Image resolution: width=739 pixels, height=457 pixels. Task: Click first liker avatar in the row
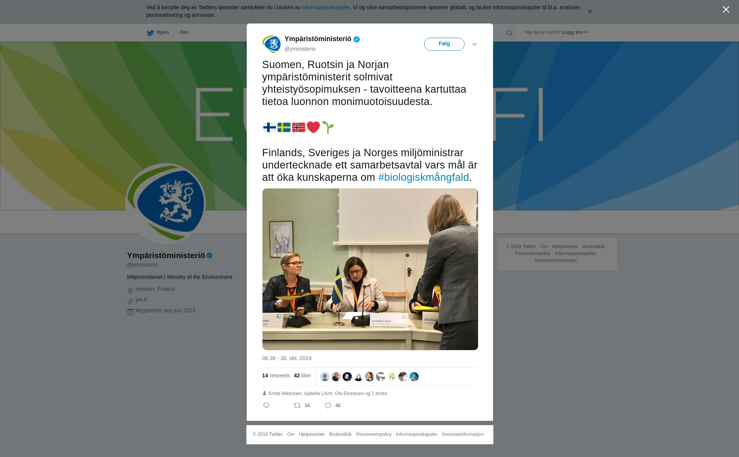[325, 377]
